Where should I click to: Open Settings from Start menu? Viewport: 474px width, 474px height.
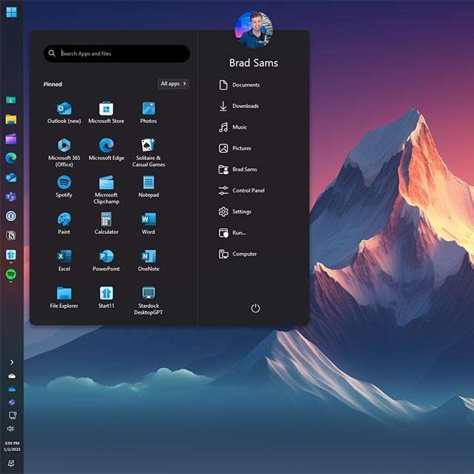coord(235,212)
